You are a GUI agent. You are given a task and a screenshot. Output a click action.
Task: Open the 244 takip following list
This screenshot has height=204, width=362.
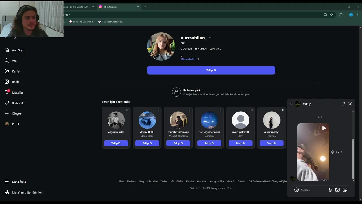[x=216, y=49]
